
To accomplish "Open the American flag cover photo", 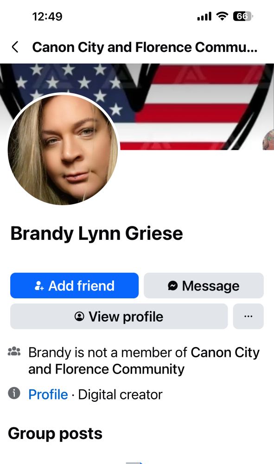I will [195, 107].
